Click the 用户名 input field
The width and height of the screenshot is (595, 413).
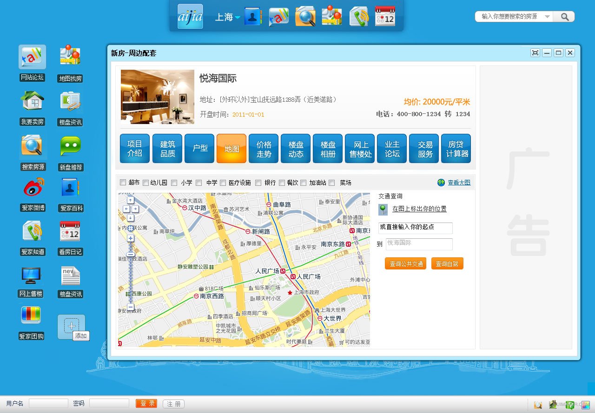(x=48, y=403)
